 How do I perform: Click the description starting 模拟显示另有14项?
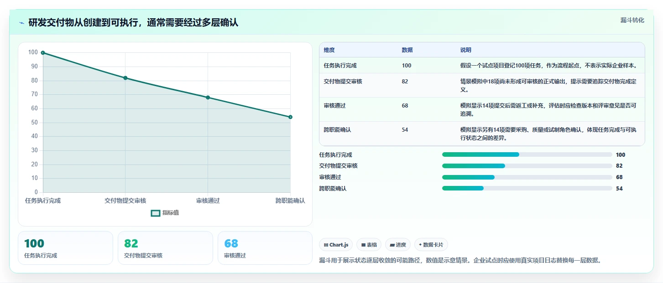point(548,134)
